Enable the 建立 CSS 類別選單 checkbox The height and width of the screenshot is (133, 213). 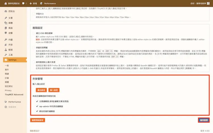tap(34, 33)
